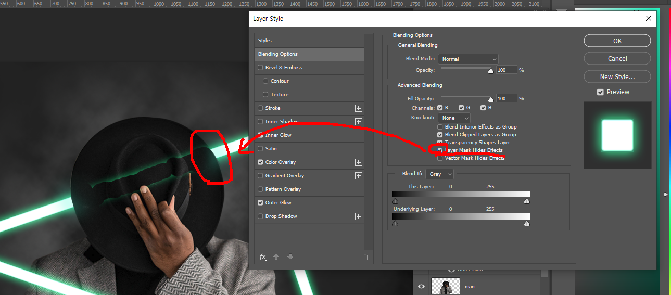The image size is (671, 295).
Task: Add another Color Overlay with plus icon
Action: click(x=358, y=162)
